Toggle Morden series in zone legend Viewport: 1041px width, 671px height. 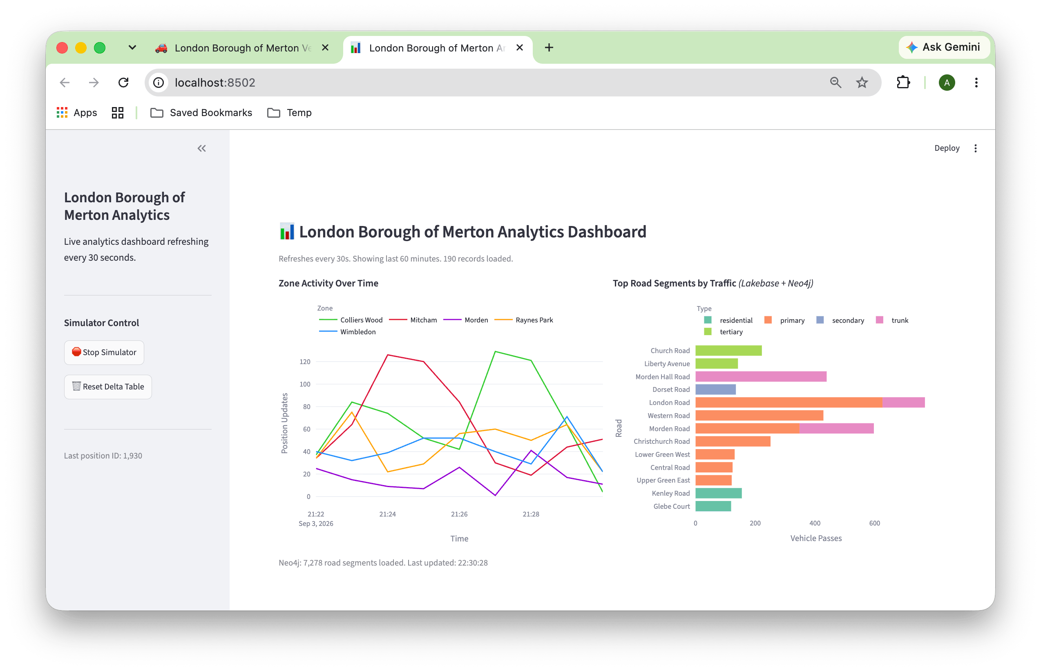pos(466,320)
